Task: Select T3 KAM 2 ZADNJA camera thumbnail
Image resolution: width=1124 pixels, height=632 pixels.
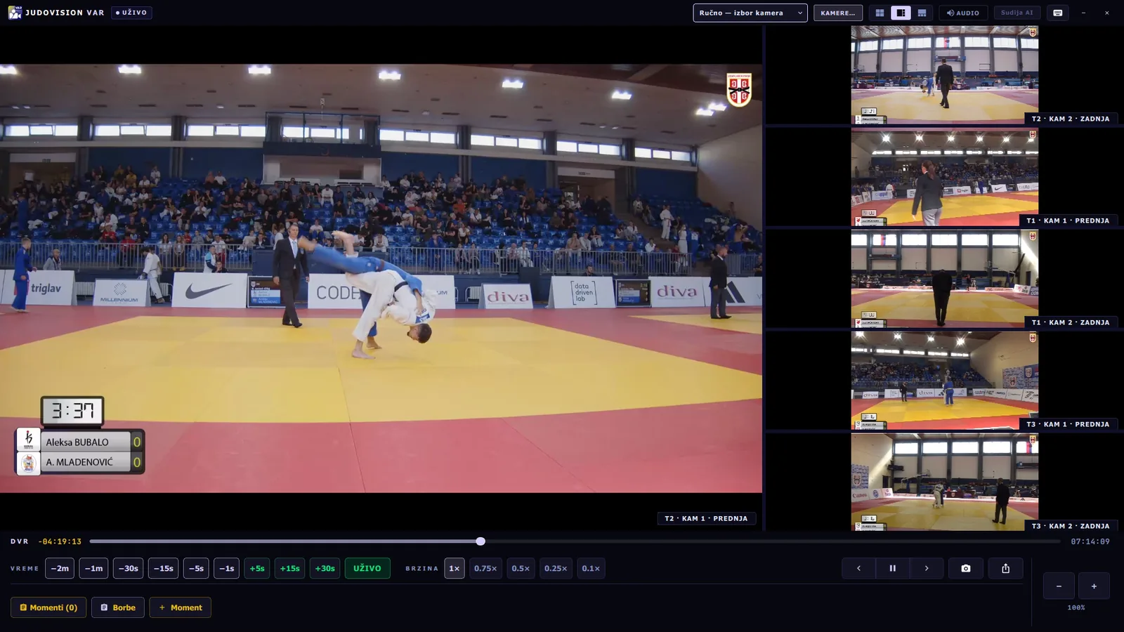Action: pos(944,482)
